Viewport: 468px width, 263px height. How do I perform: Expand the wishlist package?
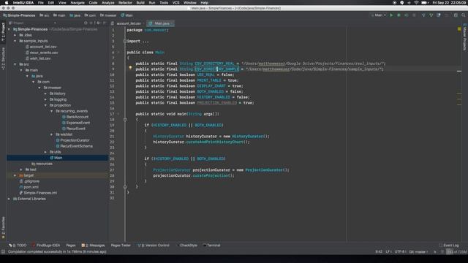[52, 134]
